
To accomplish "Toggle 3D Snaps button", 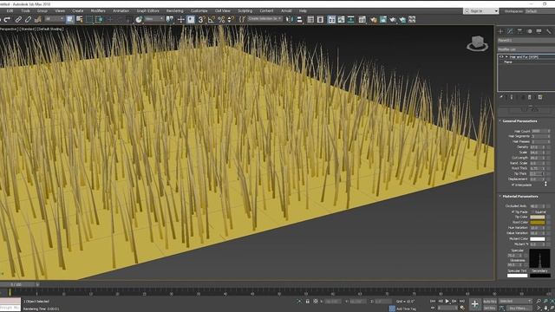I will pos(201,19).
